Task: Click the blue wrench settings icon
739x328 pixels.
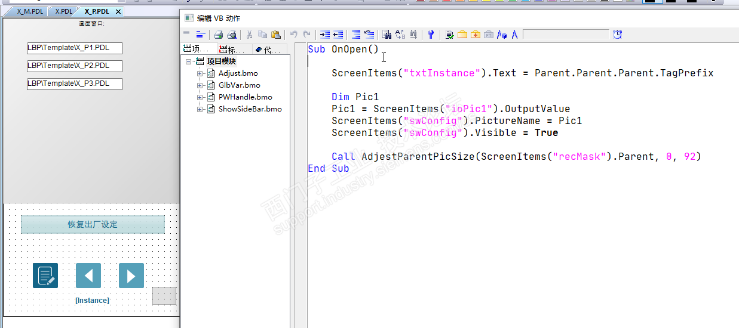Action: (430, 35)
